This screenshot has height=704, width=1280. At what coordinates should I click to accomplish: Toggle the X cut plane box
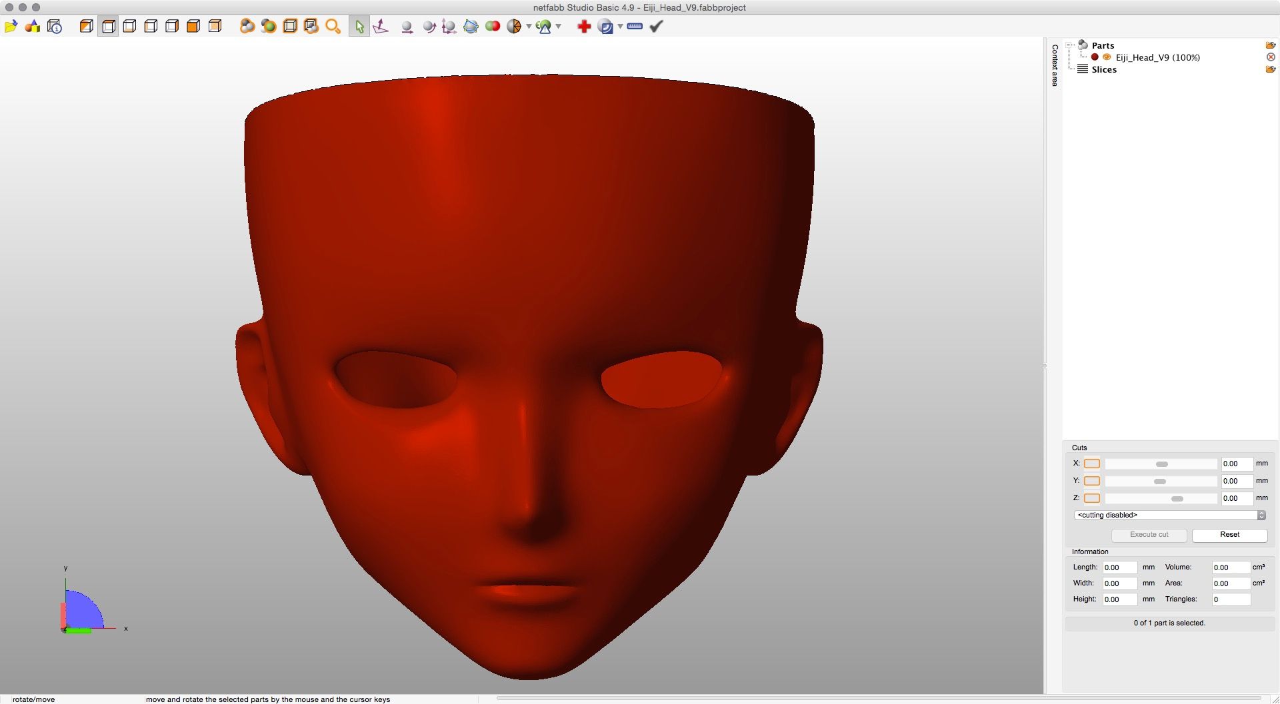coord(1091,464)
